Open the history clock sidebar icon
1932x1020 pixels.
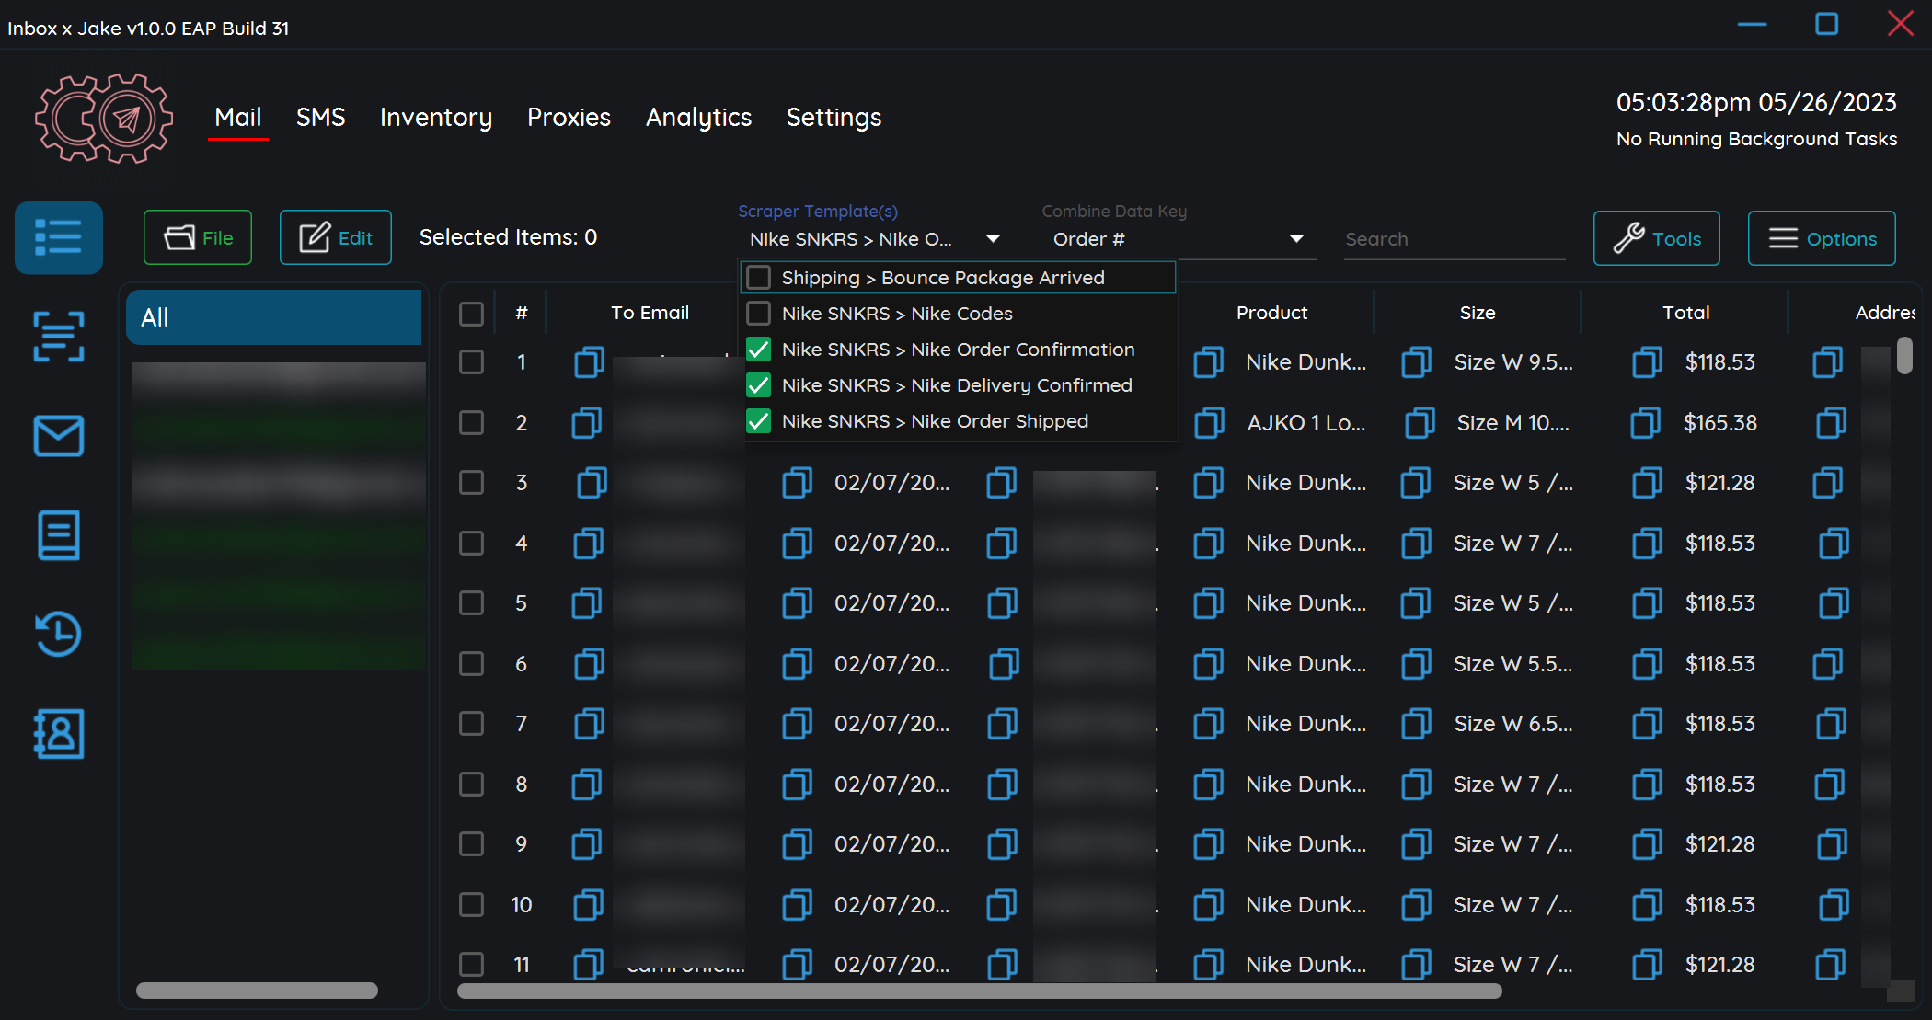point(58,634)
